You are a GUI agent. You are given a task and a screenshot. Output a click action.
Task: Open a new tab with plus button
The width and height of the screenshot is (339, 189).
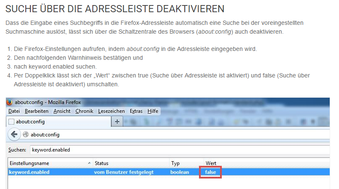(x=117, y=122)
